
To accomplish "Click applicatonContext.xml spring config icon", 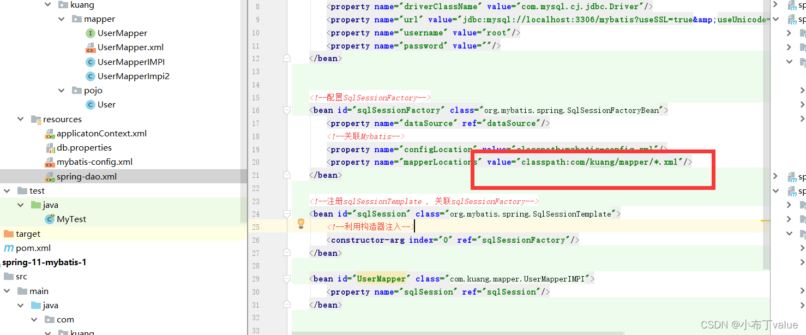I will pos(50,134).
